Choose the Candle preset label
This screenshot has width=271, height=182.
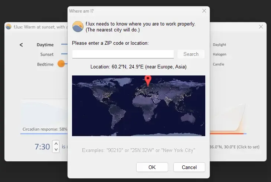[218, 64]
